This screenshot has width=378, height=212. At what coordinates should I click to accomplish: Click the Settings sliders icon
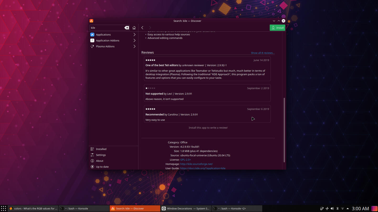click(92, 155)
